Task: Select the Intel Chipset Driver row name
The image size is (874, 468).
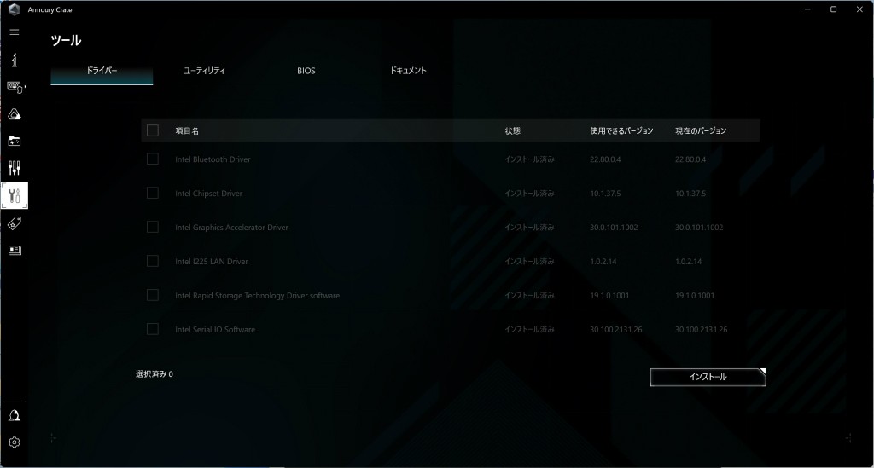Action: coord(208,194)
